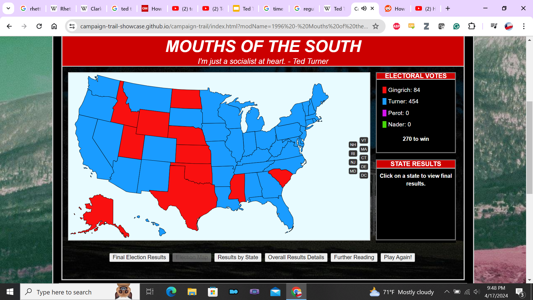Open the Mail app from the taskbar
This screenshot has height=300, width=533.
pos(275,292)
